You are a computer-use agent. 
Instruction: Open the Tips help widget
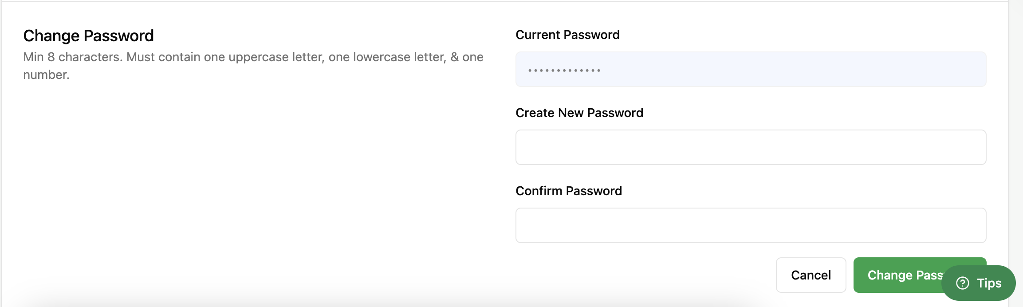tap(978, 283)
